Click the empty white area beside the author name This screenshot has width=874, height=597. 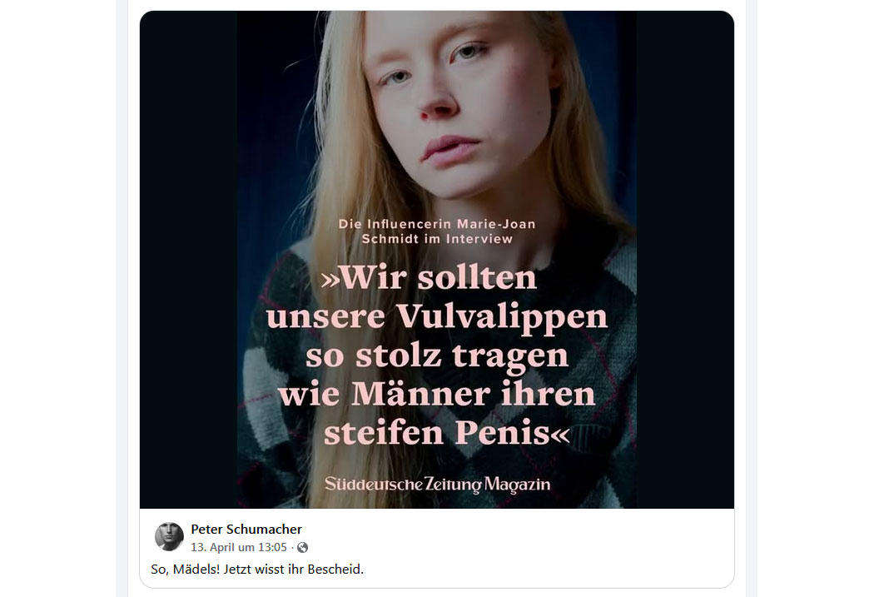(519, 536)
